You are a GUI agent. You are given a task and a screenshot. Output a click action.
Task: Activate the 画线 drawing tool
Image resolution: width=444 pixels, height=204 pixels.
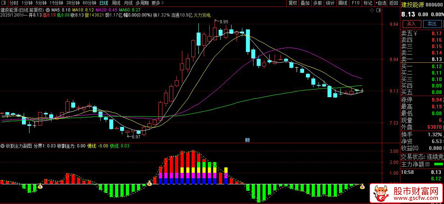(x=343, y=3)
